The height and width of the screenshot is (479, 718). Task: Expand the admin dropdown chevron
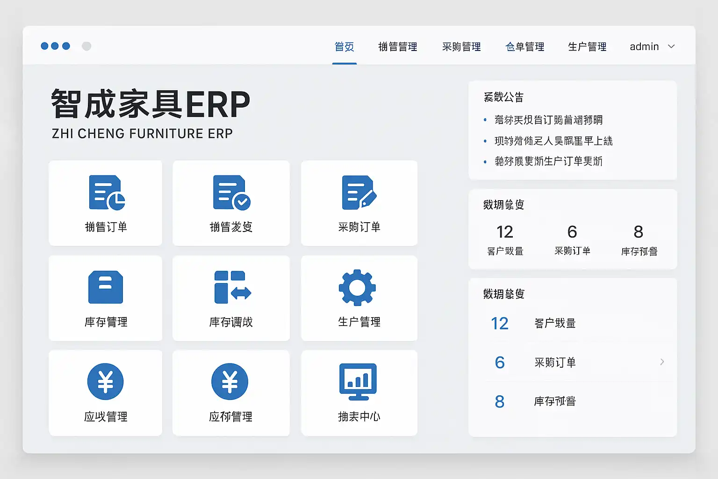[x=671, y=46]
